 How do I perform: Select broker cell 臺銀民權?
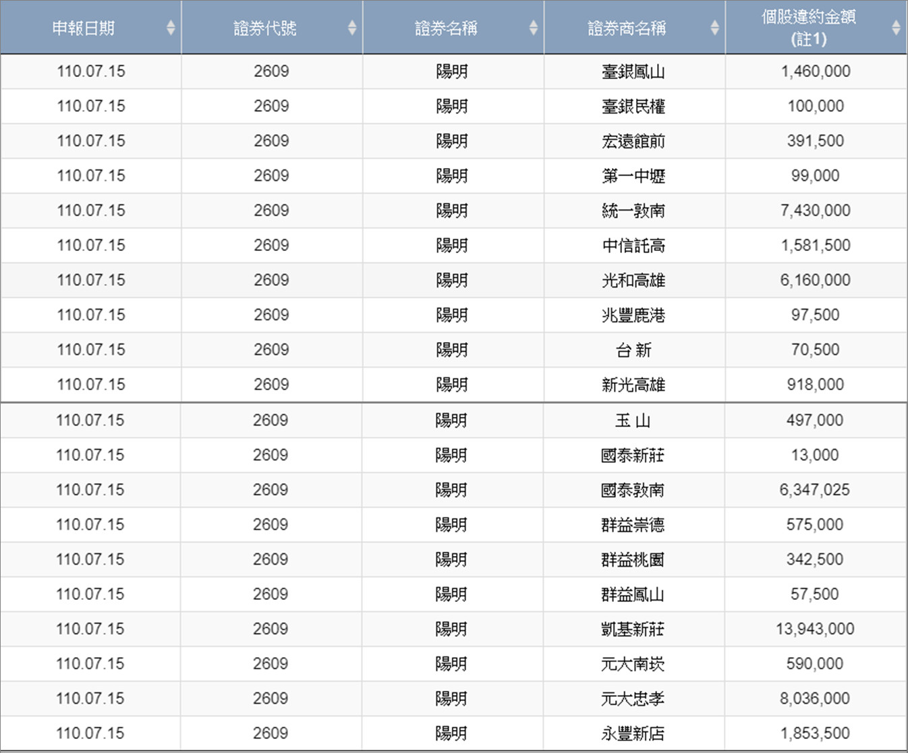pyautogui.click(x=633, y=107)
